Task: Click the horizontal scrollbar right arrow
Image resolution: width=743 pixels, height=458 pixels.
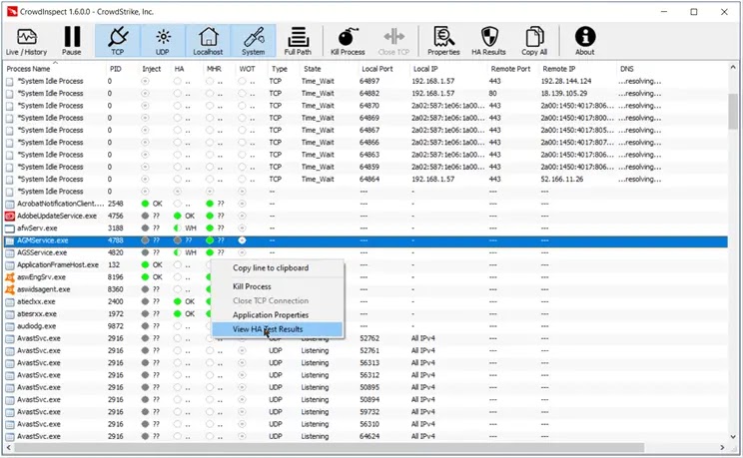Action: pos(722,448)
